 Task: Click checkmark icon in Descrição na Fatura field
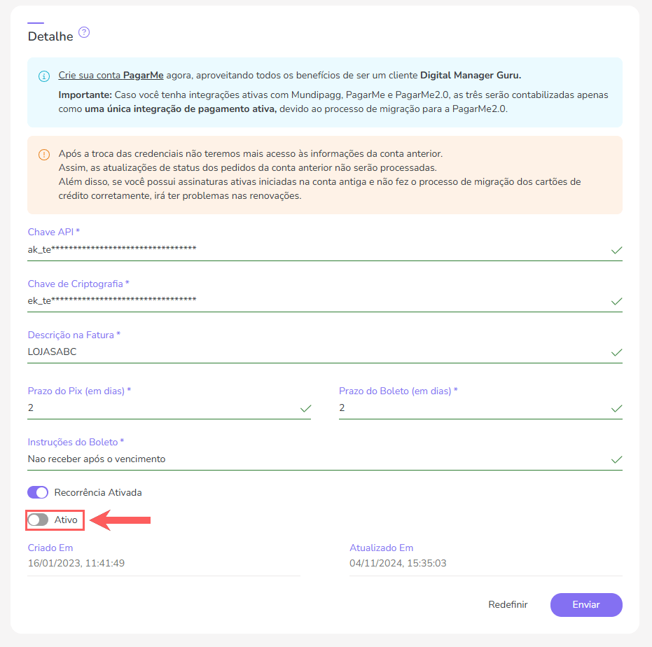[x=616, y=352]
